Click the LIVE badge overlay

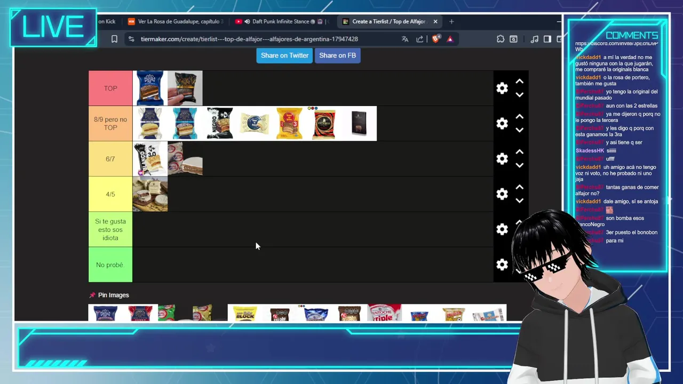(53, 27)
